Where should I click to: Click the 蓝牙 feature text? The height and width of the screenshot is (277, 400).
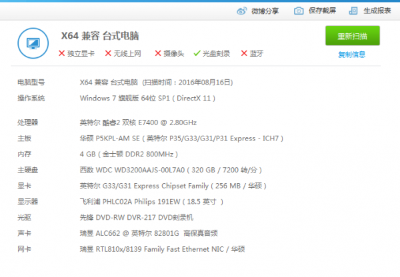point(257,53)
